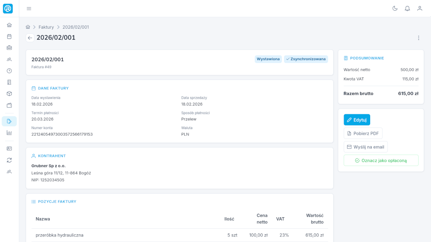Click quantity cell 5 szt

click(x=232, y=235)
